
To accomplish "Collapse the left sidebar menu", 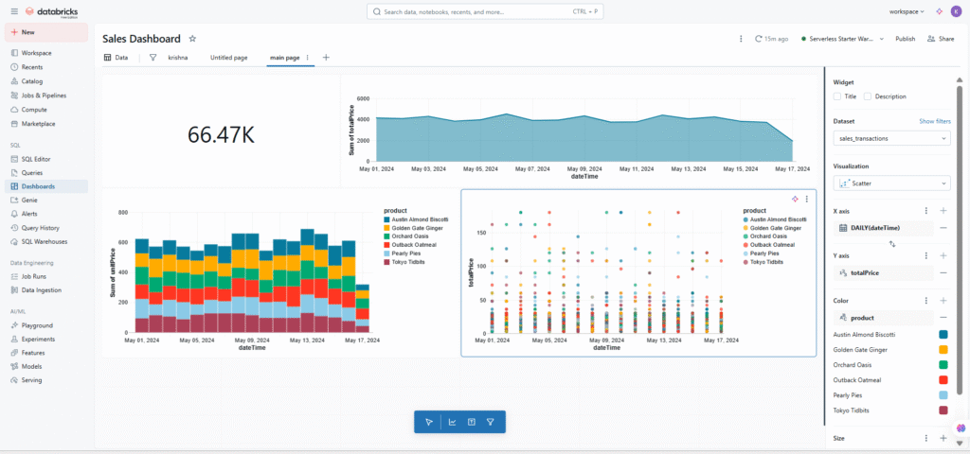I will tap(14, 11).
